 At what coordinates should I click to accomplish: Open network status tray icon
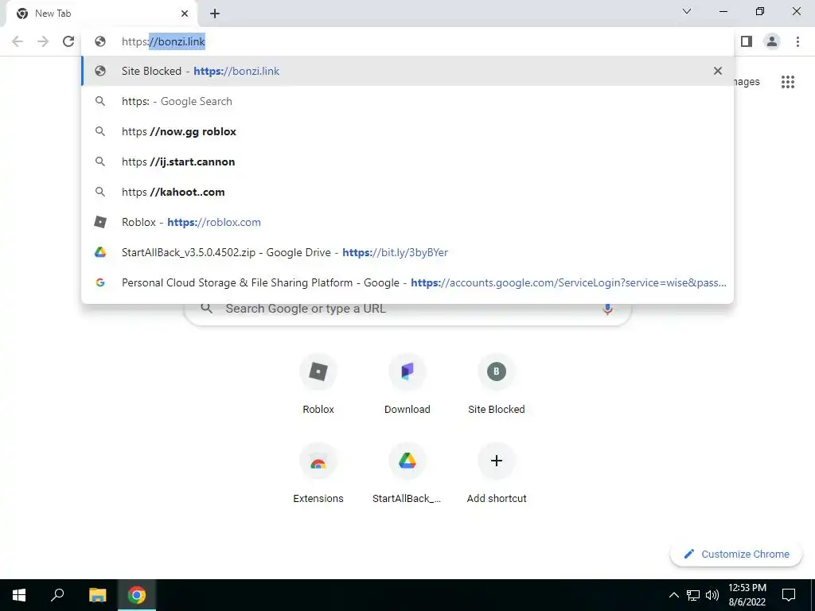tap(693, 595)
